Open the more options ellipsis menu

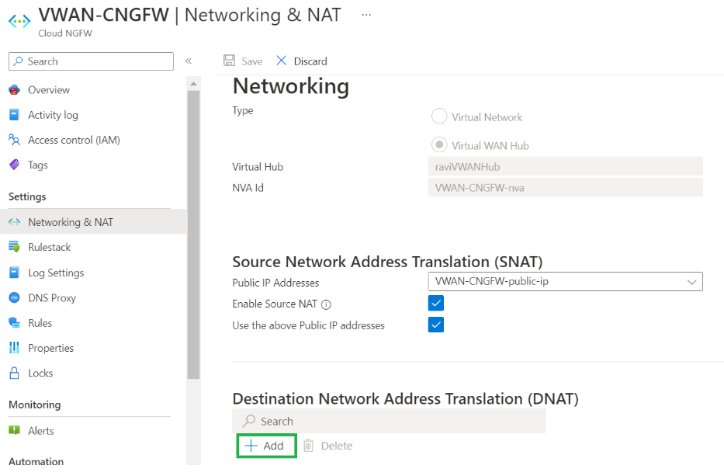coord(365,16)
